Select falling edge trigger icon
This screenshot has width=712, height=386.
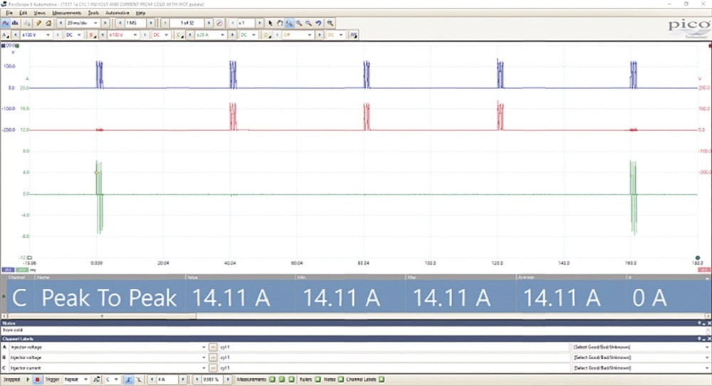click(139, 379)
